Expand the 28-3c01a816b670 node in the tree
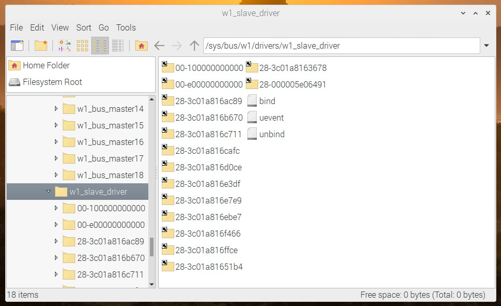 pyautogui.click(x=57, y=258)
